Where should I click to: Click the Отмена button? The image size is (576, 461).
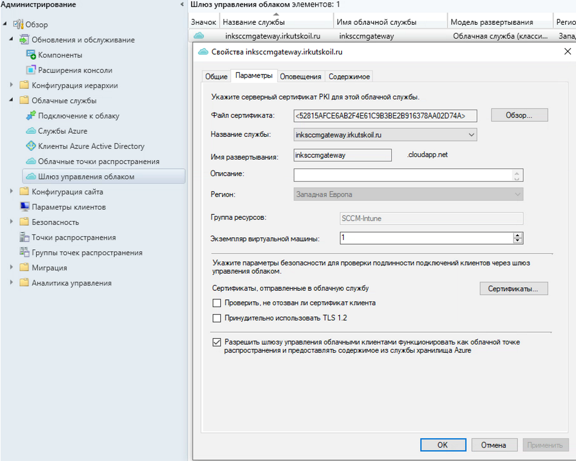[x=494, y=445]
